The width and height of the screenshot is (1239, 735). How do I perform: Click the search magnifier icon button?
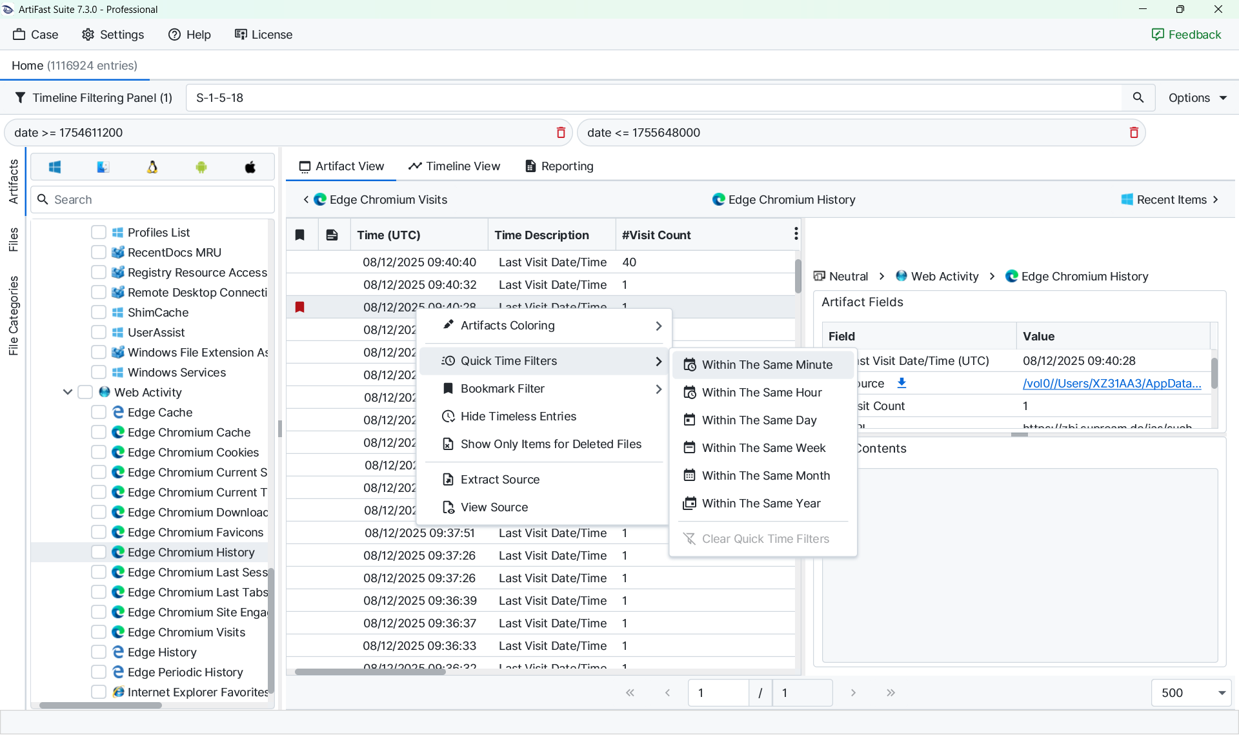click(x=1138, y=98)
